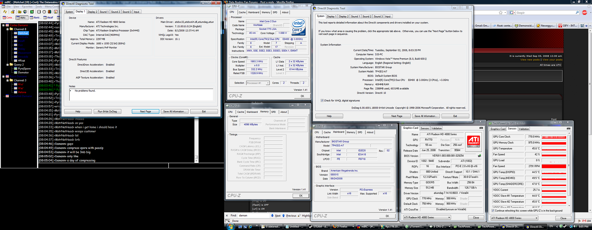Image resolution: width=592 pixels, height=230 pixels.
Task: Click Close in GPU-Z Sensors window
Action: coord(563,218)
